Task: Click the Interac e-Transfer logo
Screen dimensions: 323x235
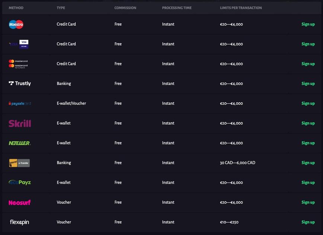Action: 19,163
